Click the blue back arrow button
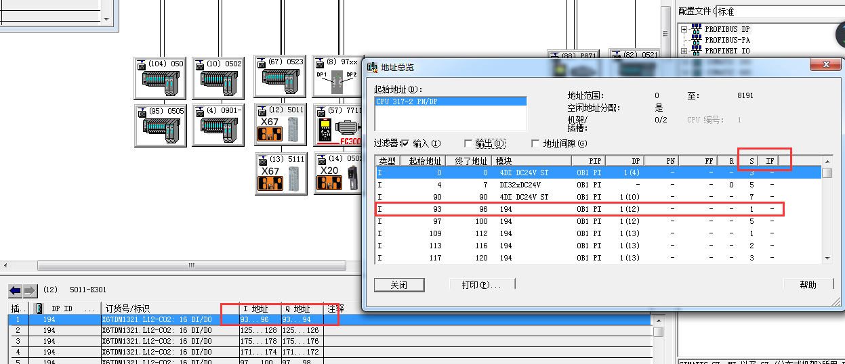The height and width of the screenshot is (364, 845). (x=15, y=291)
